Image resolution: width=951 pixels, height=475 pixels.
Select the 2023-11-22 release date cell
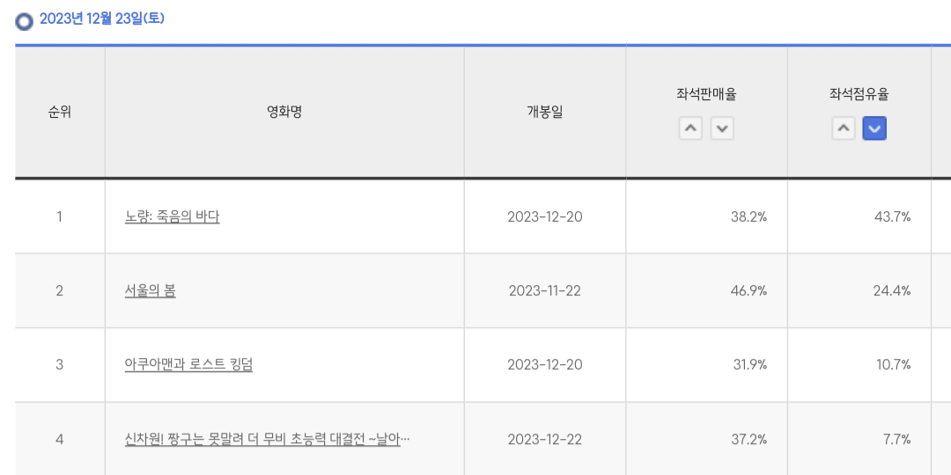click(545, 290)
